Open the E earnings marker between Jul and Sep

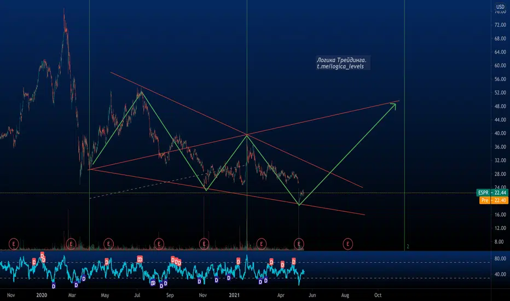[159, 244]
